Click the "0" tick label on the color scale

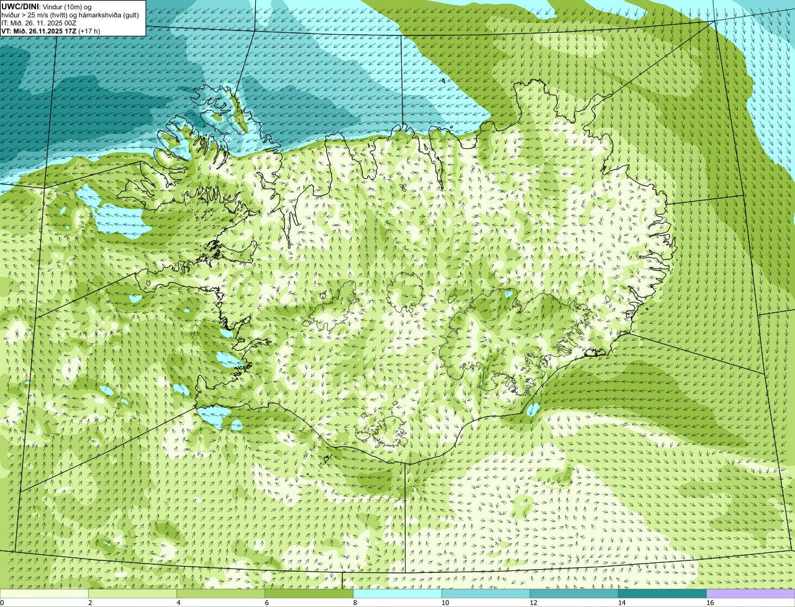(x=2, y=603)
